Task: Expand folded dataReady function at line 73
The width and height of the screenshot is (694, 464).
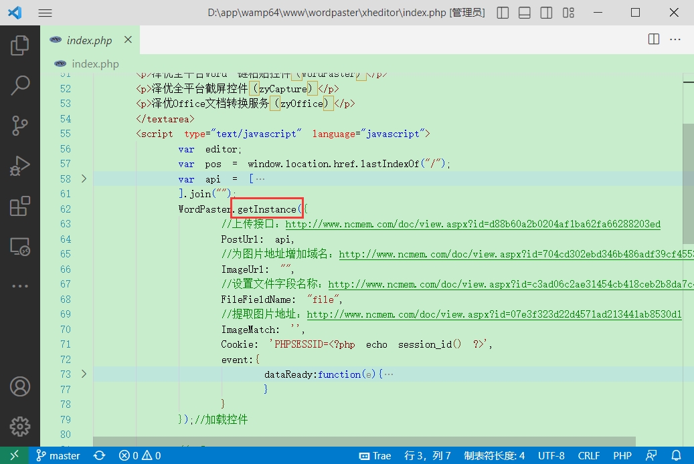Action: [84, 374]
